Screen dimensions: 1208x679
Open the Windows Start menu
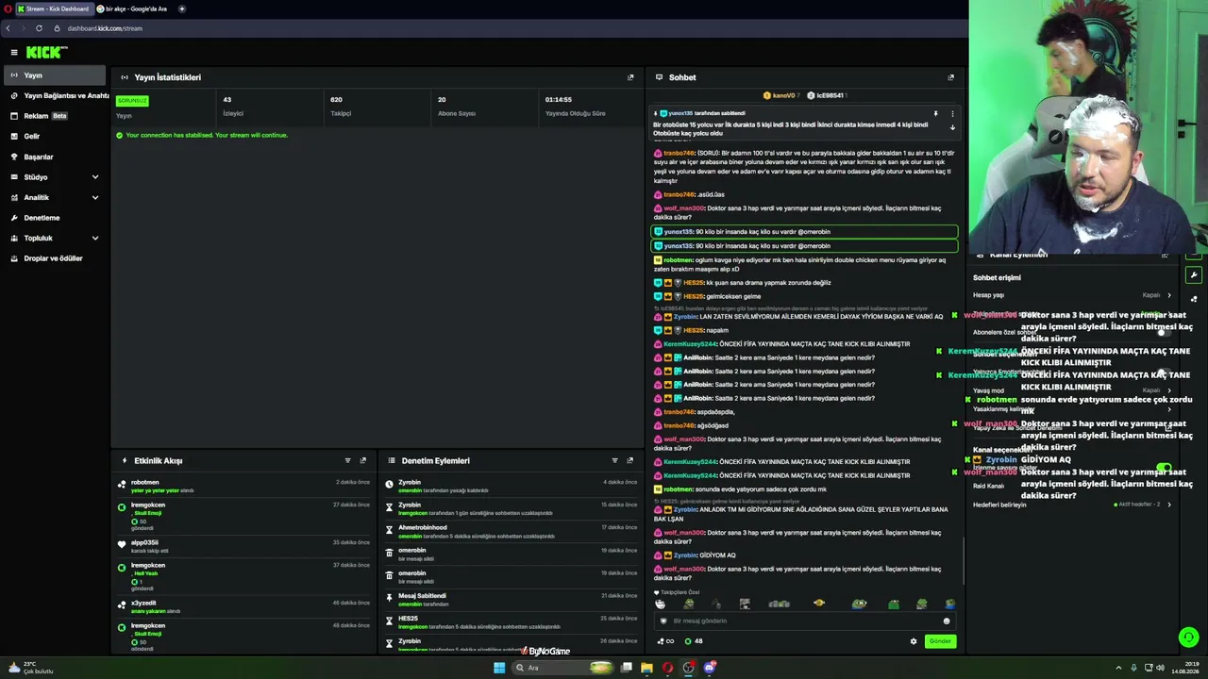click(499, 668)
